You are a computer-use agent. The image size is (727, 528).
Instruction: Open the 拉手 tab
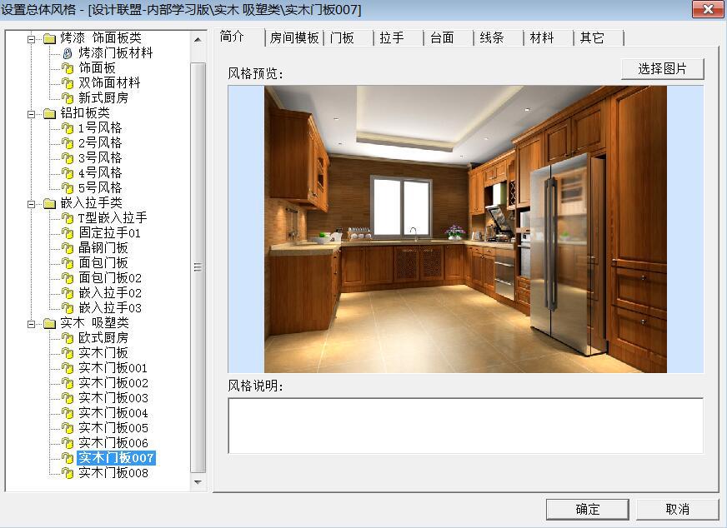(399, 38)
